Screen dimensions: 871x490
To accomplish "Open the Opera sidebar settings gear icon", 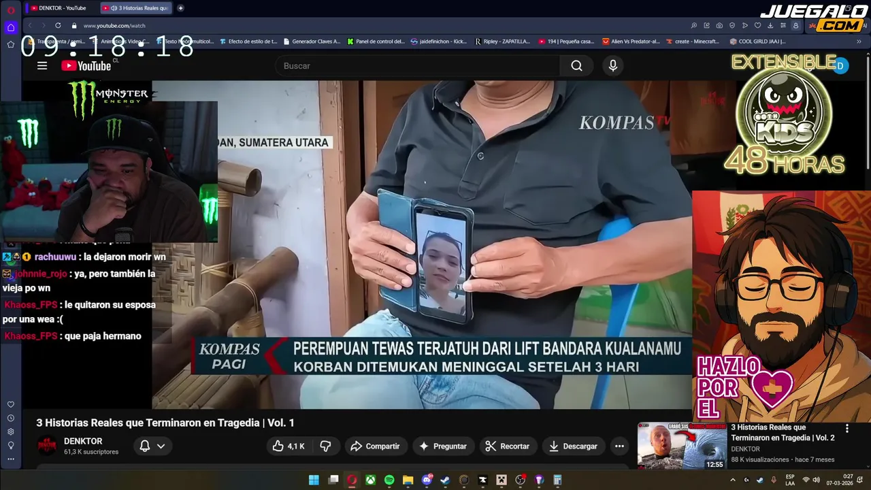I will [x=11, y=431].
